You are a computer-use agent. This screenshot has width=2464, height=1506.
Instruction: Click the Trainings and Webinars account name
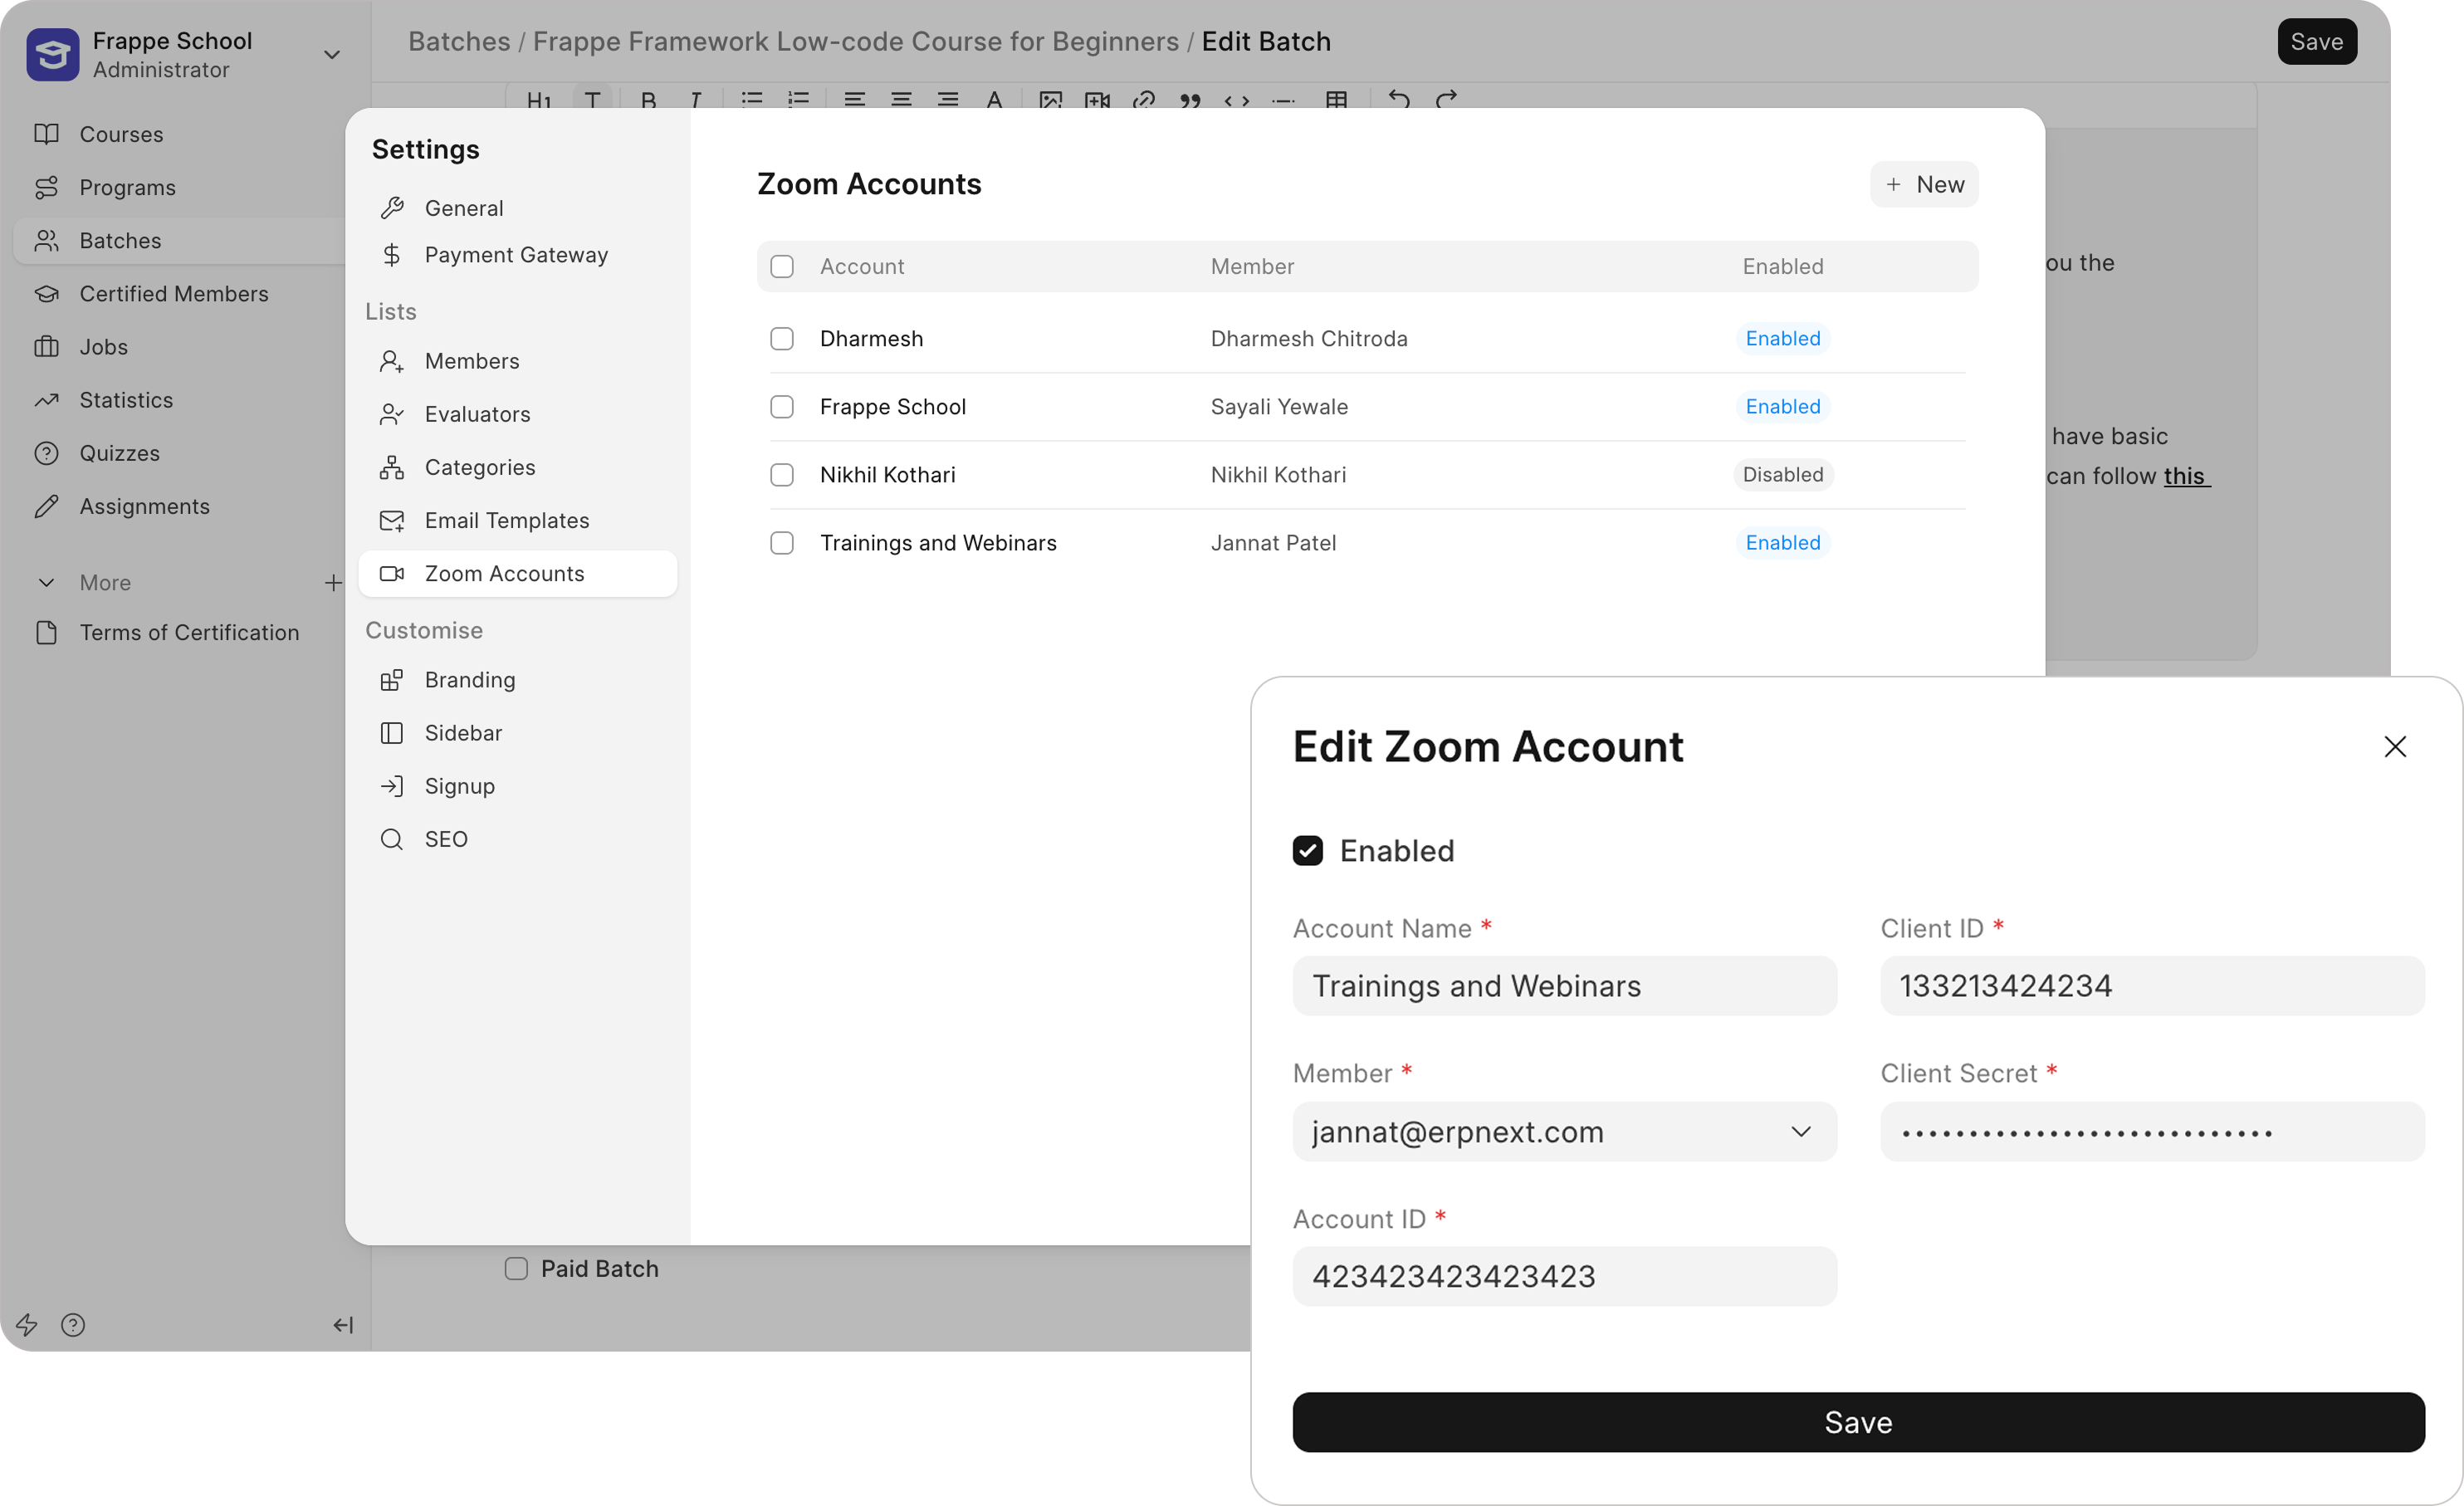click(937, 542)
